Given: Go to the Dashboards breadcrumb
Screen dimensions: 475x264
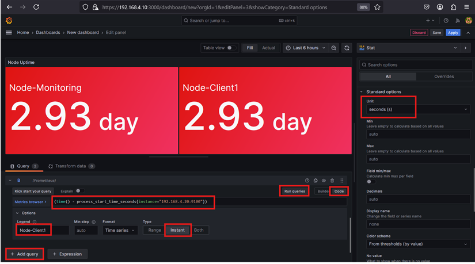Looking at the screenshot, I should [48, 32].
